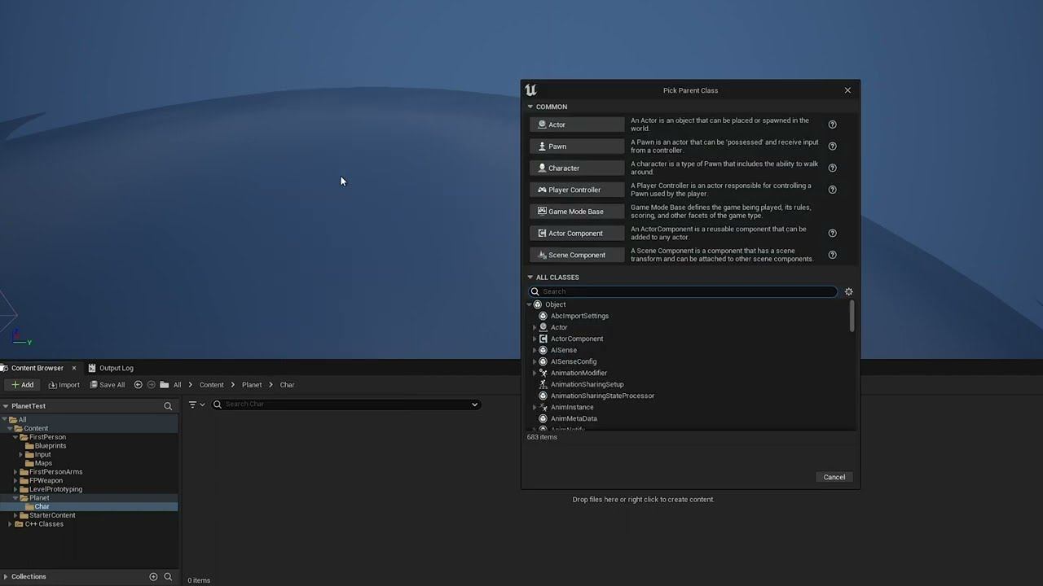Viewport: 1043px width, 586px height.
Task: Search folders in PlanetTest sources panel
Action: [168, 406]
